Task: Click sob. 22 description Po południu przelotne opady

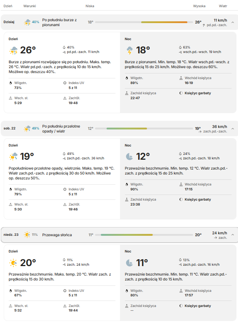Action: [x=61, y=129]
